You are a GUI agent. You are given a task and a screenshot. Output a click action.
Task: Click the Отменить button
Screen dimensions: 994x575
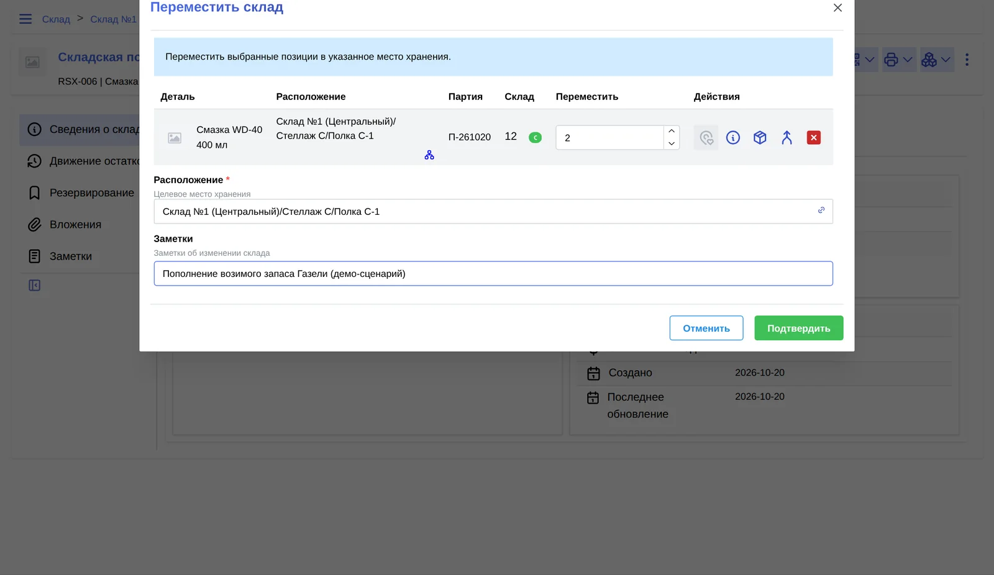coord(706,328)
